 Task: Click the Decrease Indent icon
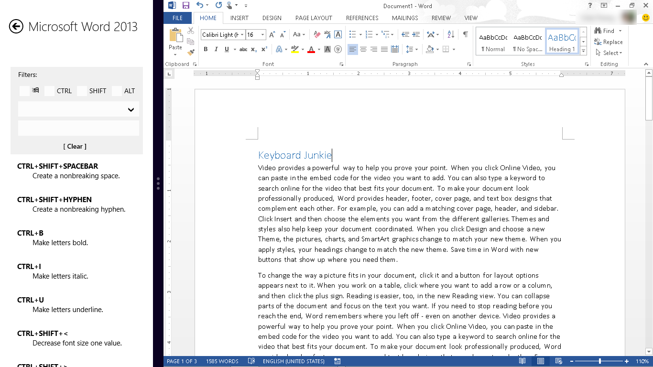pyautogui.click(x=405, y=35)
